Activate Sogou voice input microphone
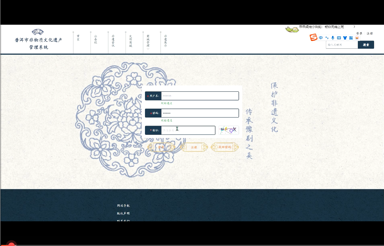The width and height of the screenshot is (384, 246). pos(333,38)
